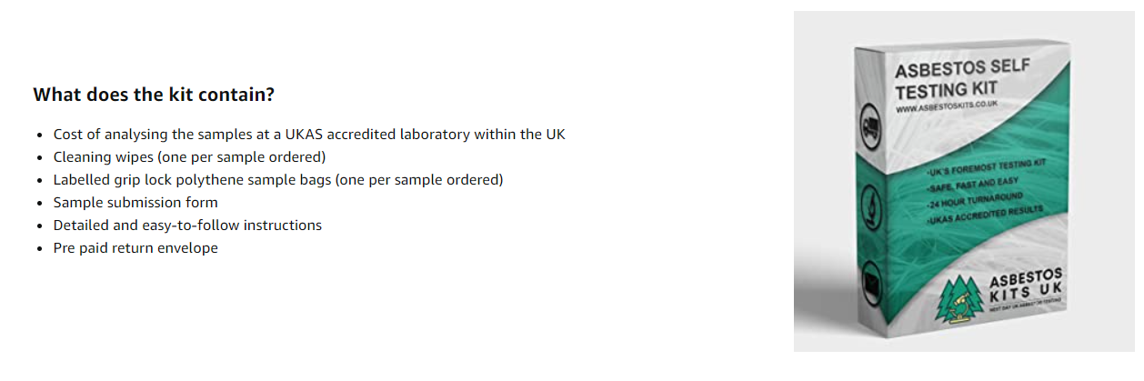The image size is (1144, 381).
Task: Click the 'Detailed and easy-to-follow instructions' item
Action: [187, 225]
